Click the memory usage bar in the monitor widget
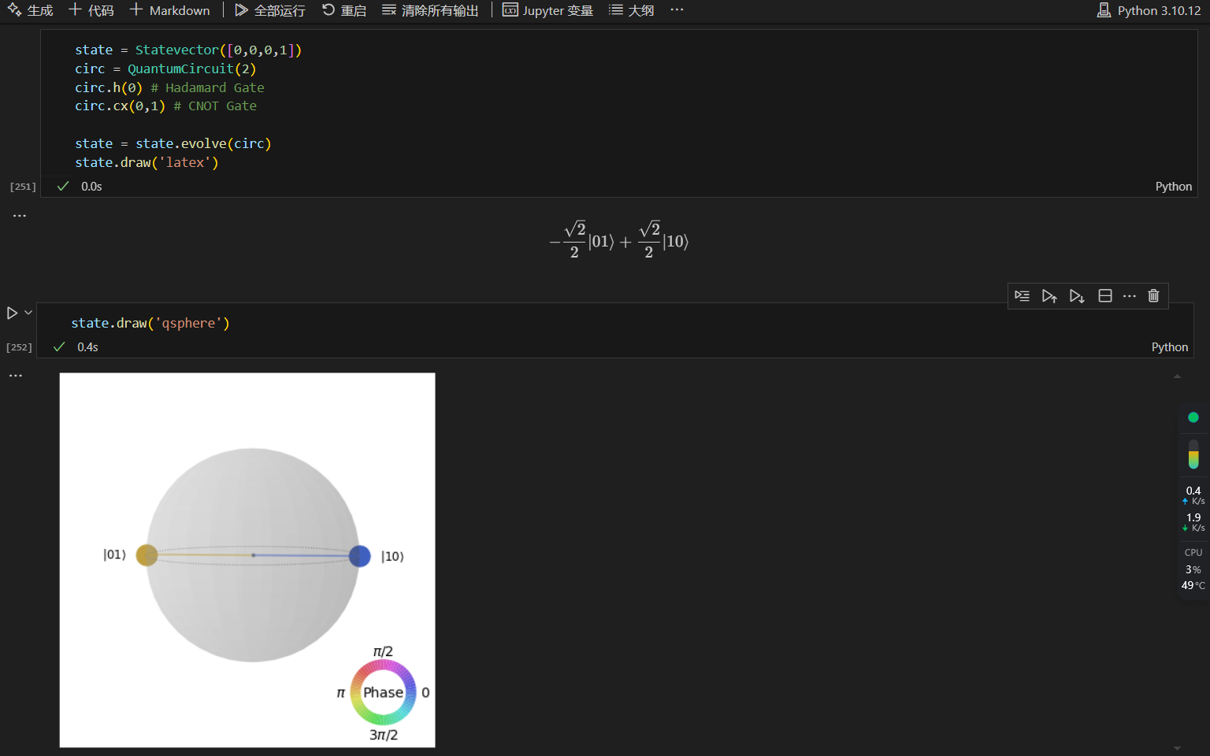The image size is (1210, 756). pos(1193,454)
